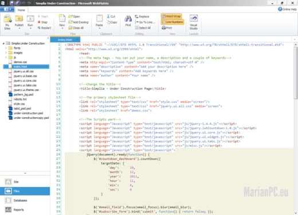Click the Run ribbon icon
The image size is (298, 215).
pyautogui.click(x=30, y=19)
